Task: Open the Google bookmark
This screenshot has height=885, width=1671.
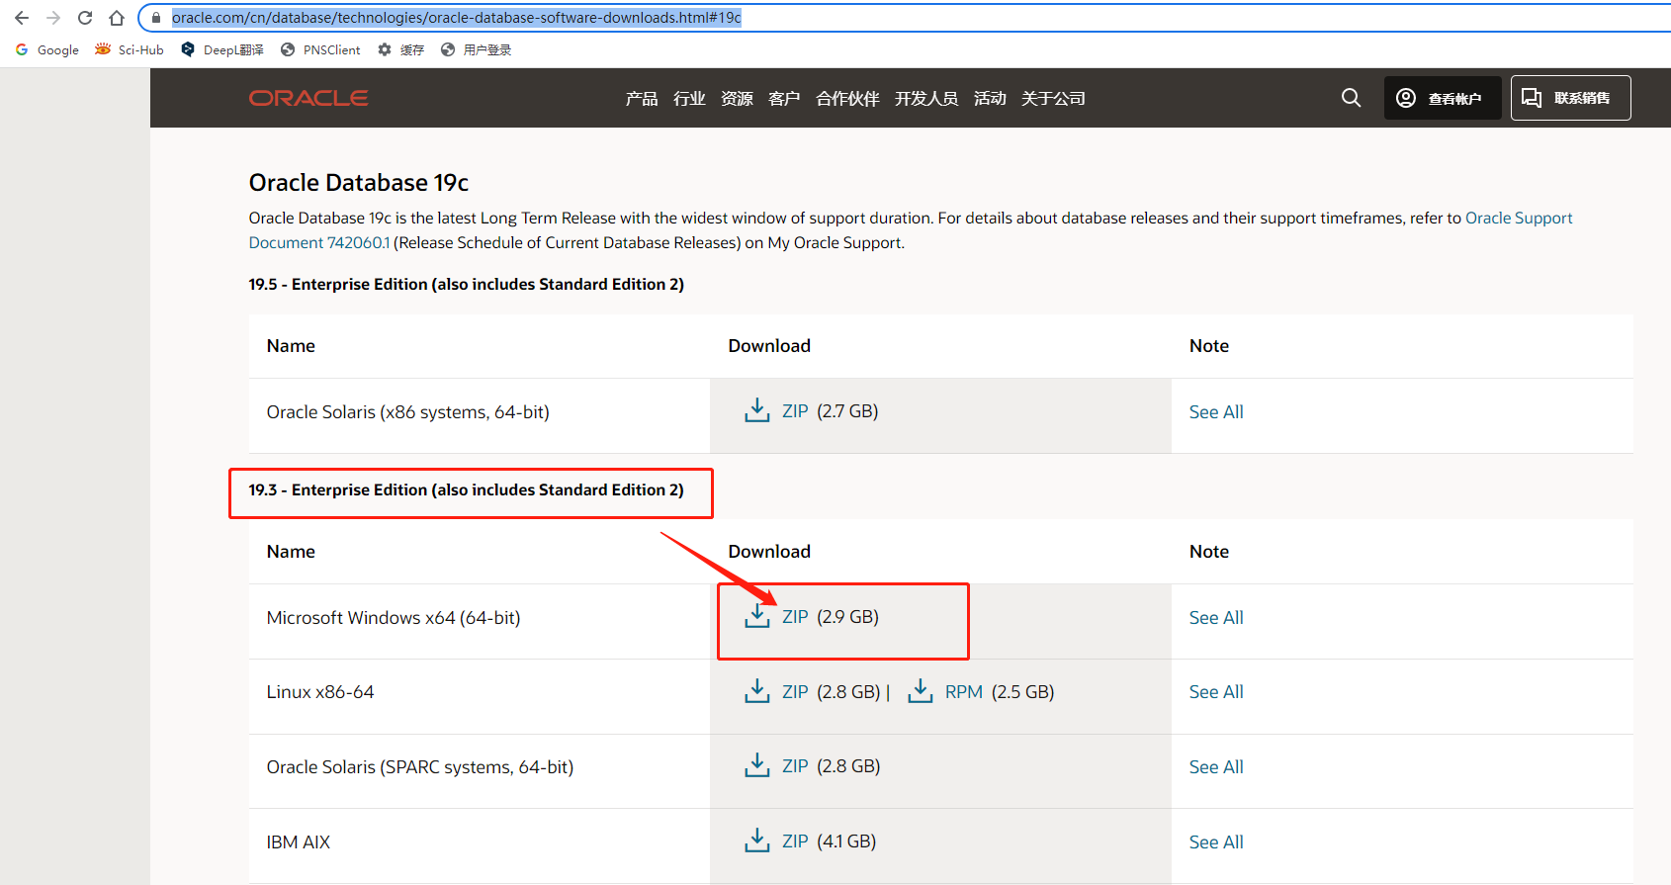Action: point(47,49)
